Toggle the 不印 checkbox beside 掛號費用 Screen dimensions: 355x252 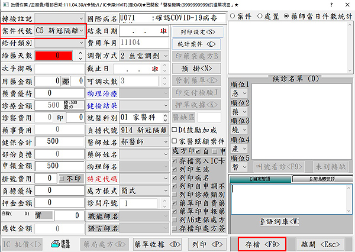(63, 178)
